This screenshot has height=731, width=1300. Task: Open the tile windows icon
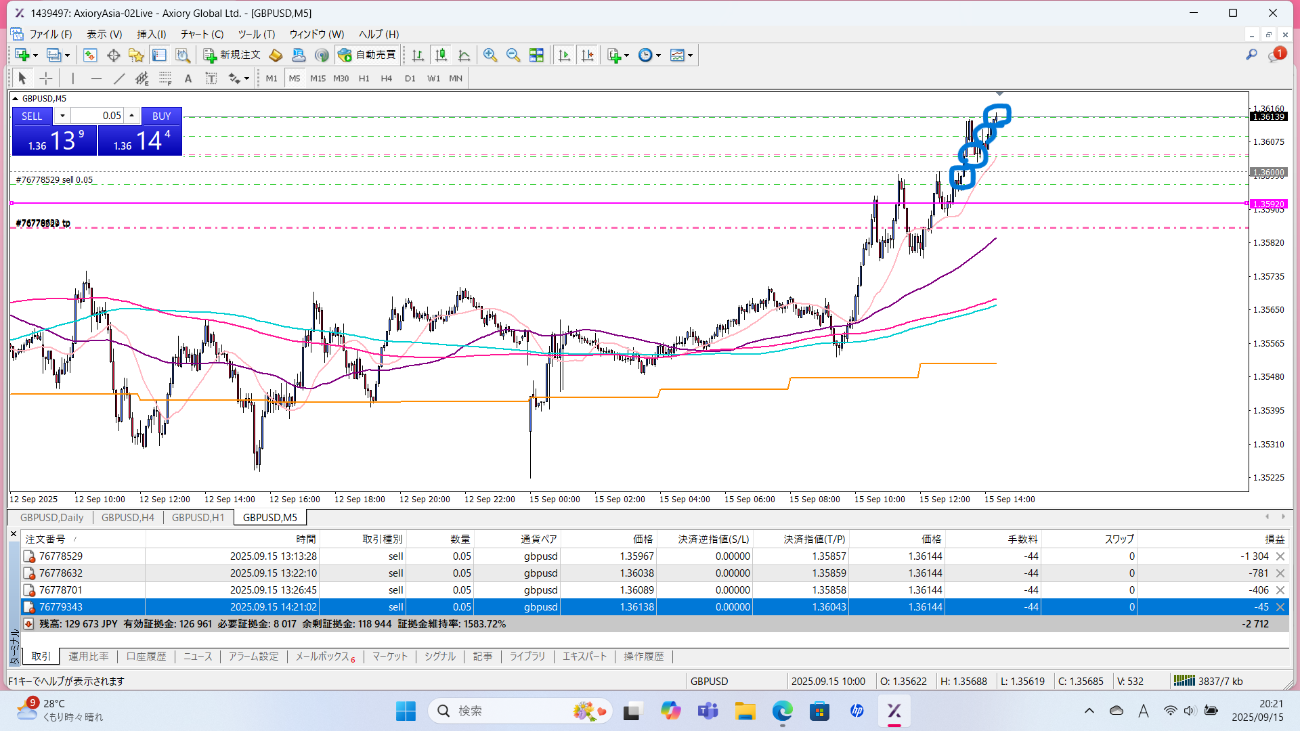[x=536, y=56]
